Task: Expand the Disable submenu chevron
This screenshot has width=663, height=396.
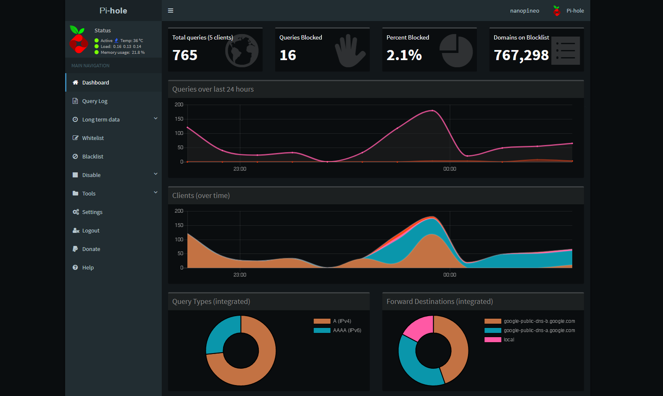Action: click(155, 174)
